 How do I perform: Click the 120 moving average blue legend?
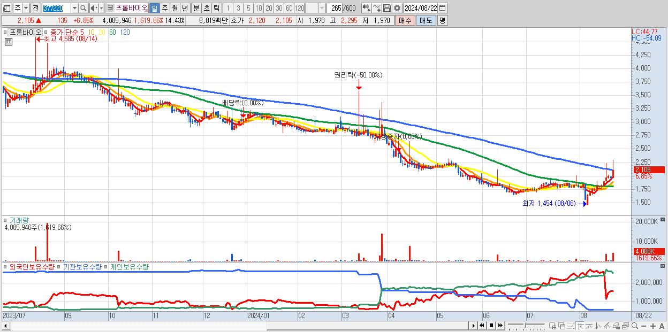(x=125, y=32)
